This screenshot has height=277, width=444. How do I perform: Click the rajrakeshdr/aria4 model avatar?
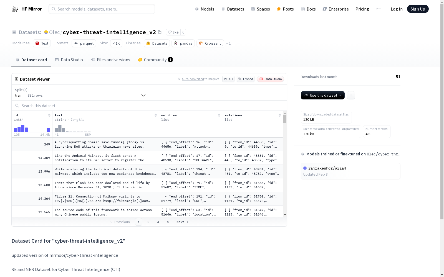pos(305,168)
